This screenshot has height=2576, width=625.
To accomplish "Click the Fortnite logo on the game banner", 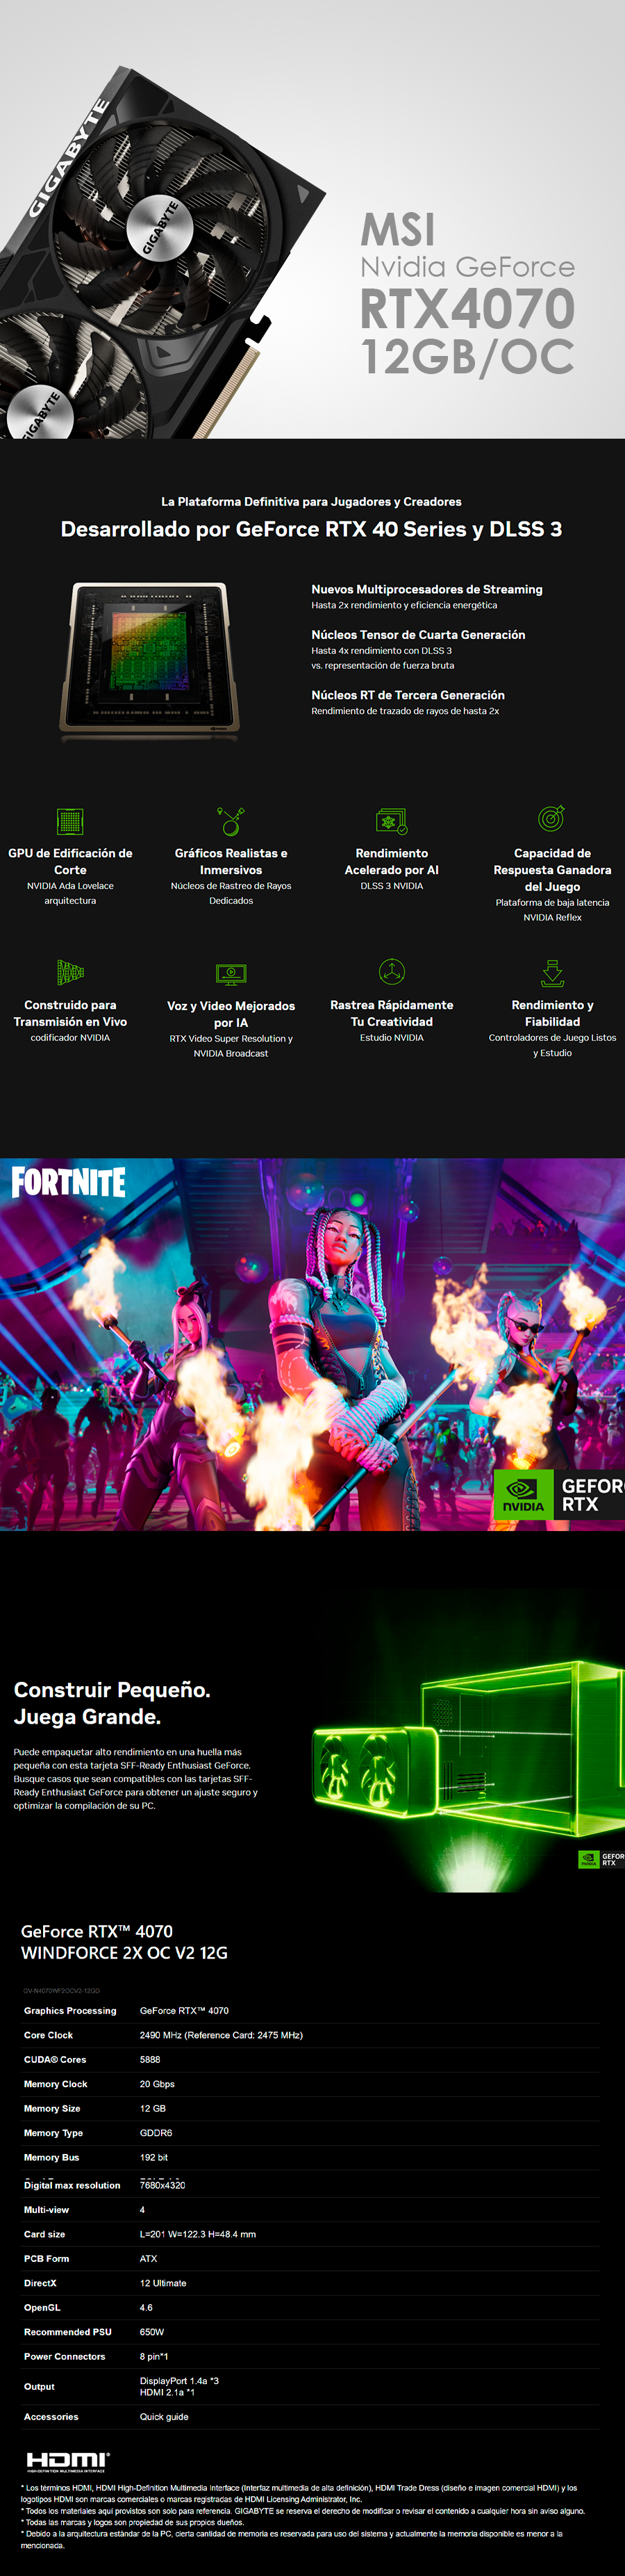I will click(69, 1182).
